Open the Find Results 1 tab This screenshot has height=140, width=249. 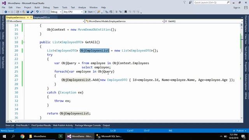click(x=23, y=125)
